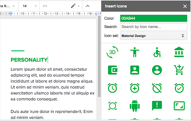Viewport: 191px width, 121px height.
Task: Insert the 3D rotation icon
Action: tap(112, 52)
